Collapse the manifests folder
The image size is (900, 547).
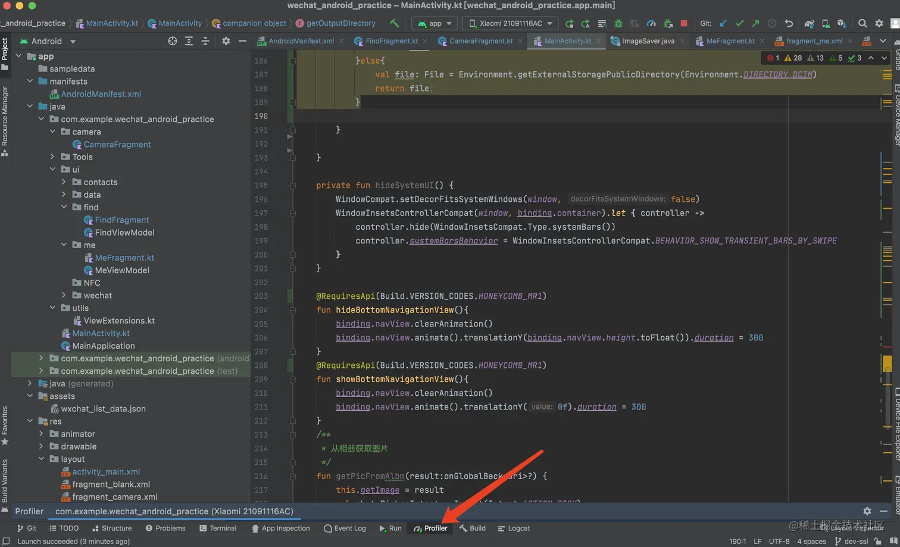pyautogui.click(x=30, y=81)
